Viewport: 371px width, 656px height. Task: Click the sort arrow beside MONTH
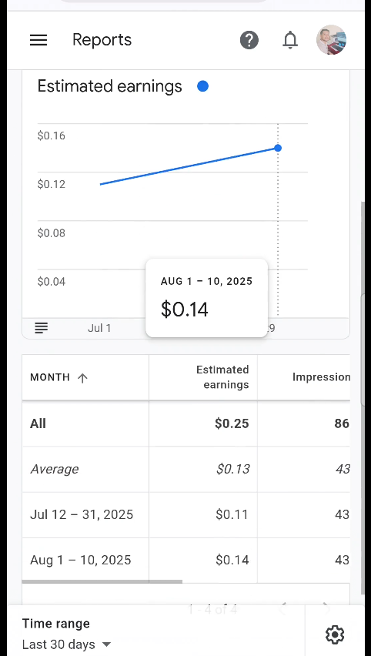[83, 378]
